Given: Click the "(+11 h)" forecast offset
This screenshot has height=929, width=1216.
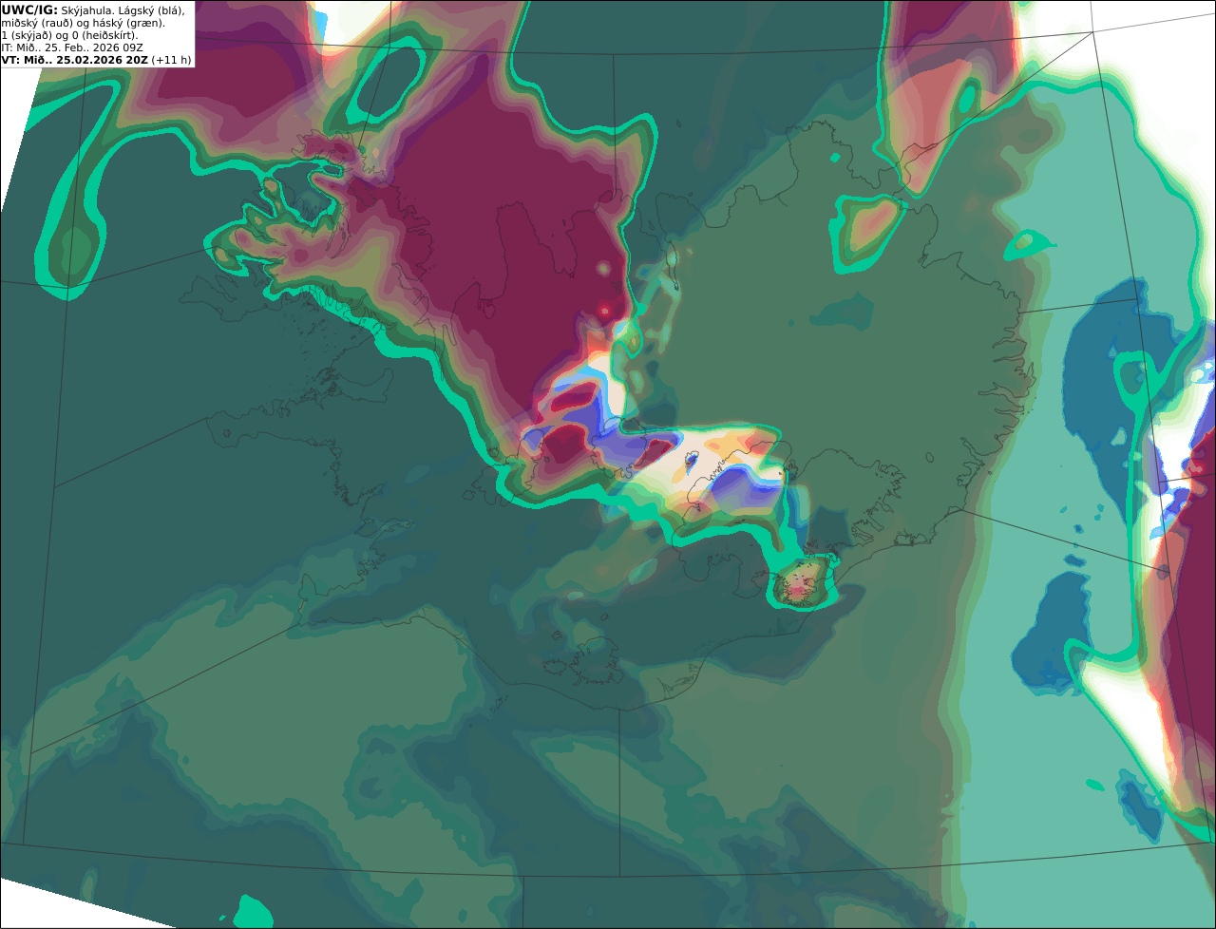Looking at the screenshot, I should coord(171,60).
